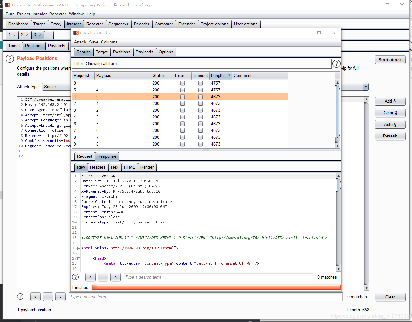This screenshot has width=412, height=322.
Task: Switch to the Decoder tool tab
Action: (x=142, y=24)
